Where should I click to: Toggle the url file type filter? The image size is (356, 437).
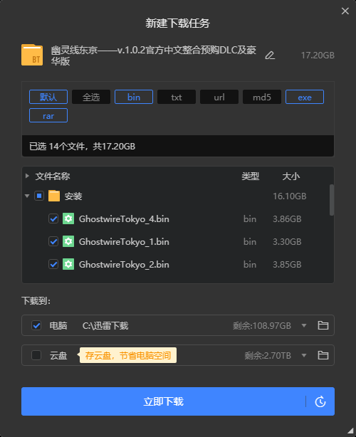click(x=219, y=97)
